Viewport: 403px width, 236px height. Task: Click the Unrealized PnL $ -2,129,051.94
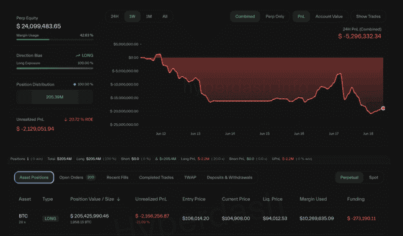coord(35,129)
